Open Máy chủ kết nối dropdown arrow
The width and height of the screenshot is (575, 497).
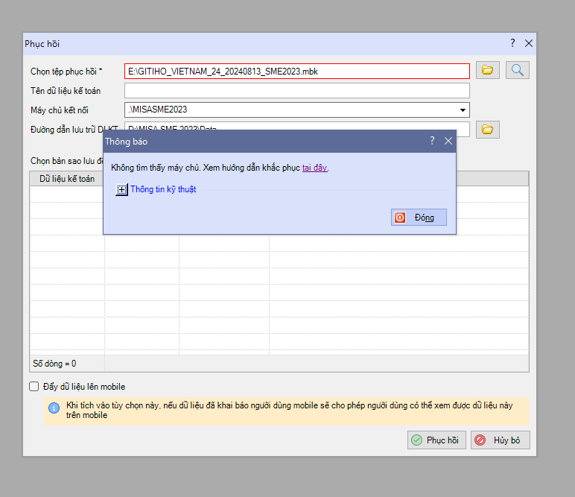[x=463, y=110]
